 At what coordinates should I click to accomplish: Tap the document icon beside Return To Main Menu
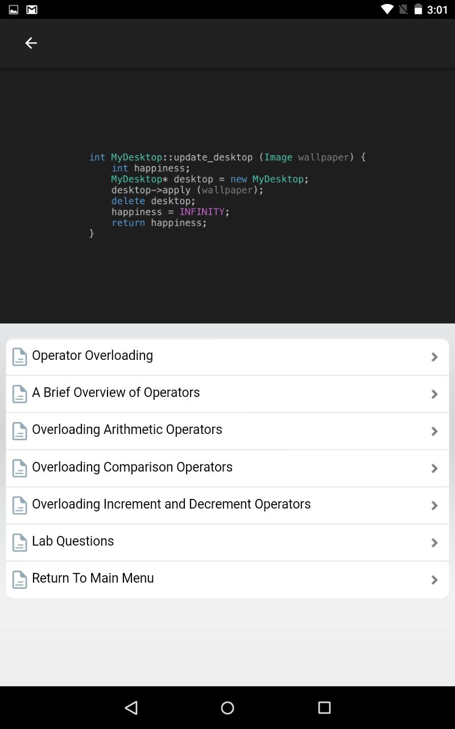pos(20,580)
